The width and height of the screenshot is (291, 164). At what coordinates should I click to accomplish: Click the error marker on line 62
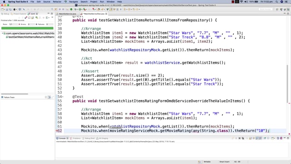(56, 131)
